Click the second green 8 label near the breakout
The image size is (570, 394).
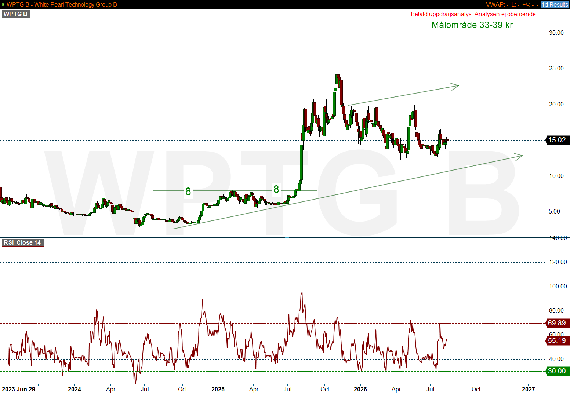click(x=276, y=189)
